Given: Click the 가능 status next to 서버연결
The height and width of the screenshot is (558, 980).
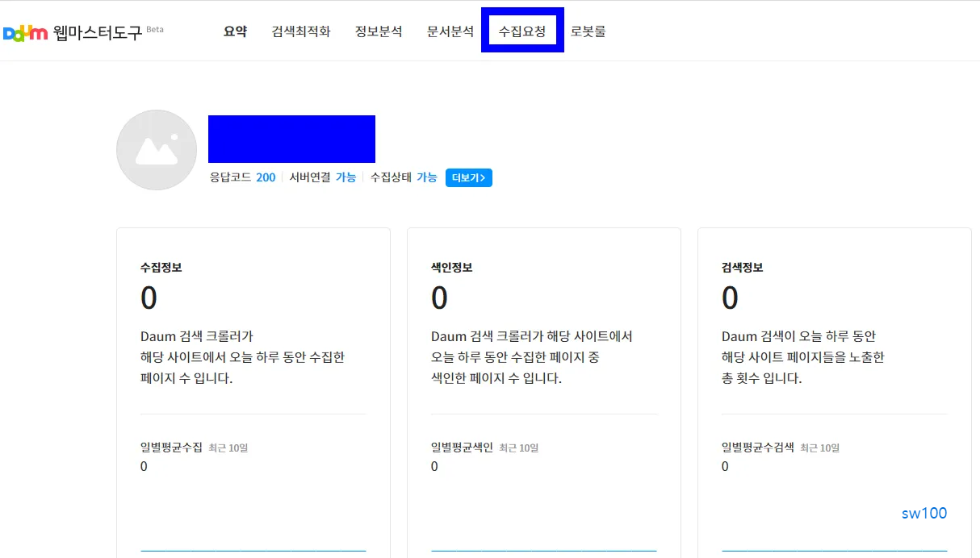Looking at the screenshot, I should [x=346, y=177].
